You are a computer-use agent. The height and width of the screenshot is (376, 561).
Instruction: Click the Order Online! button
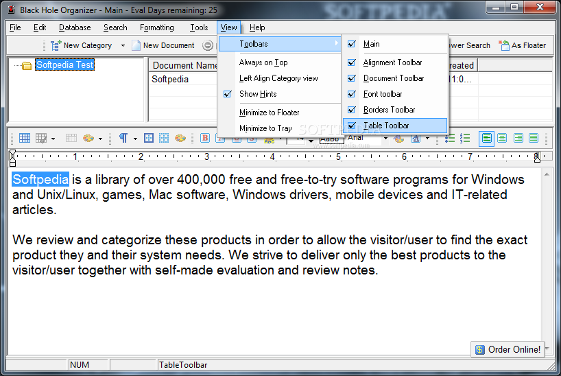(x=508, y=349)
